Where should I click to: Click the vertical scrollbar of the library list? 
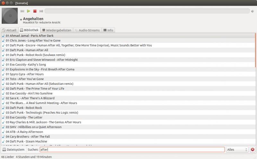pos(255,50)
